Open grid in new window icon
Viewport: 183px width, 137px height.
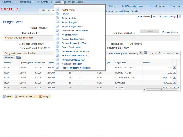(140, 53)
